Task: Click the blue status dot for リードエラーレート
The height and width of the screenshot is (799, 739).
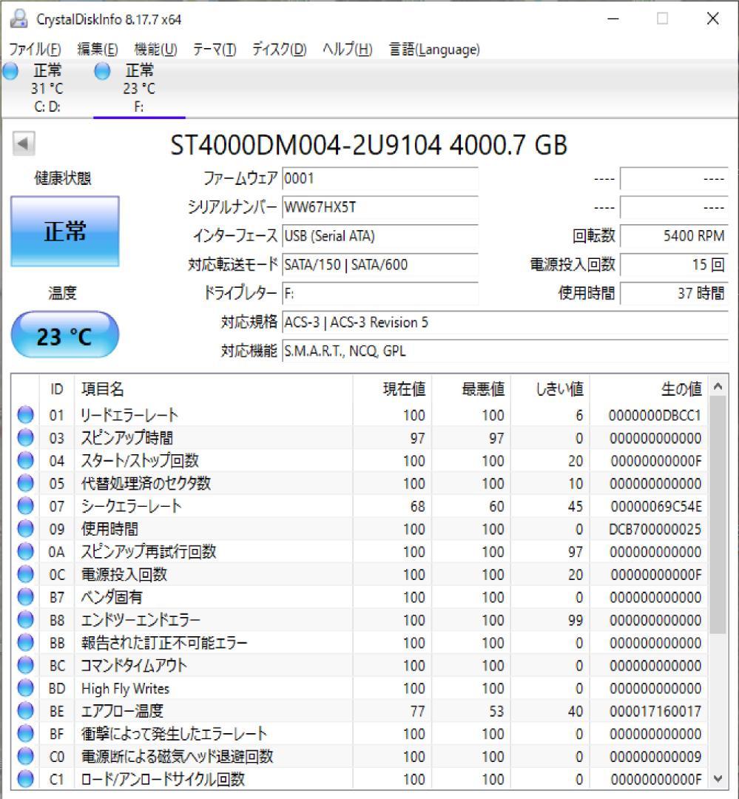Action: coord(24,415)
